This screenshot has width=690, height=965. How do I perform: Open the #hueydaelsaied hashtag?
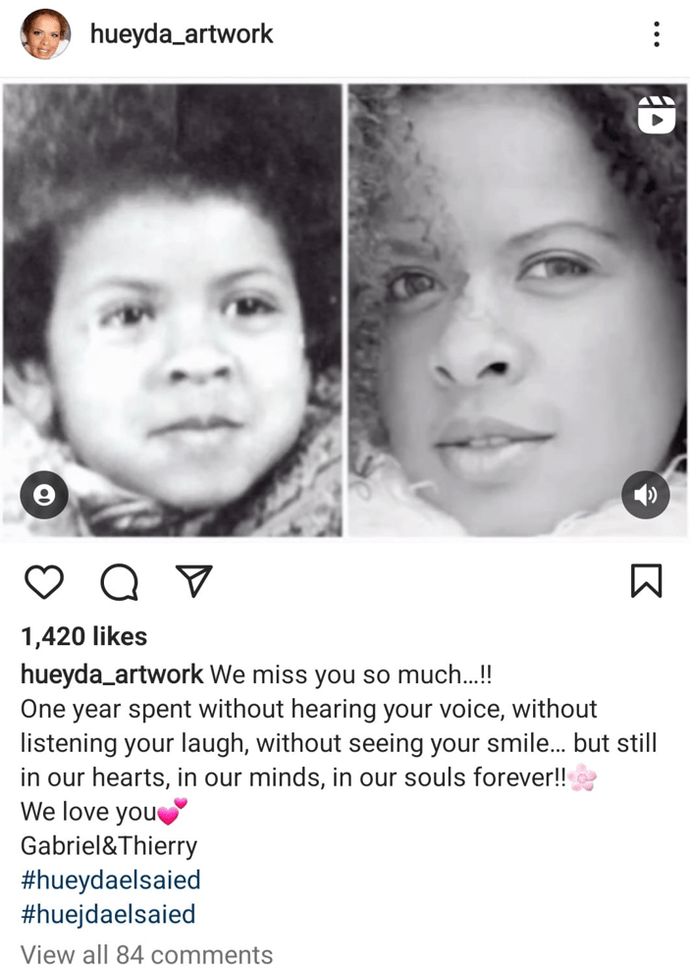pyautogui.click(x=111, y=880)
